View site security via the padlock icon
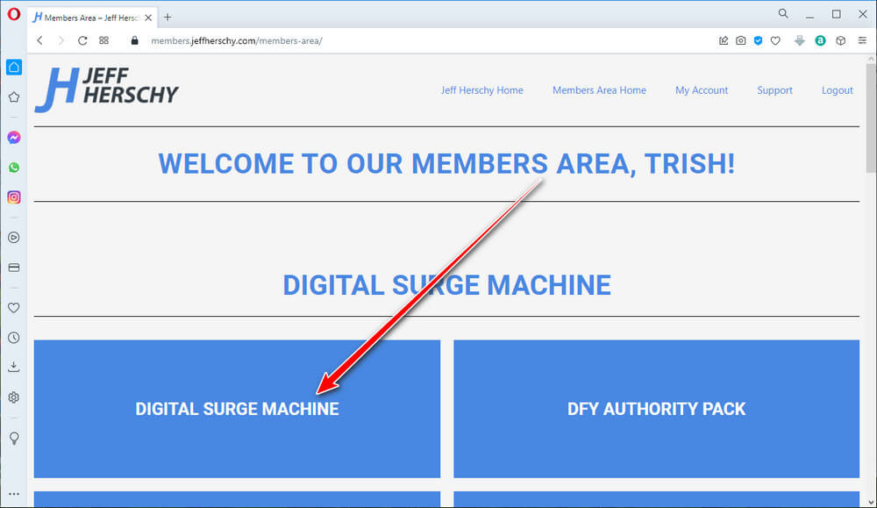877x508 pixels. click(134, 40)
